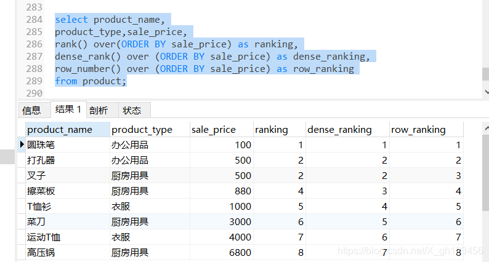489x262 pixels.
Task: Click the current-row arrow marker beside 圆珠笔
Action: (x=22, y=145)
